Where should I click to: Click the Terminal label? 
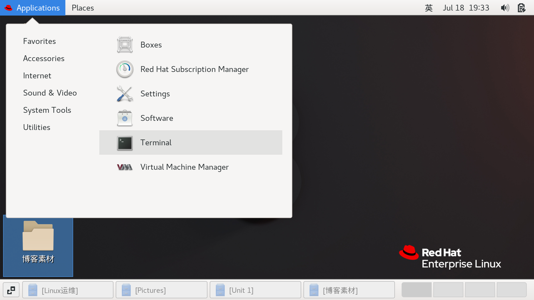click(156, 142)
